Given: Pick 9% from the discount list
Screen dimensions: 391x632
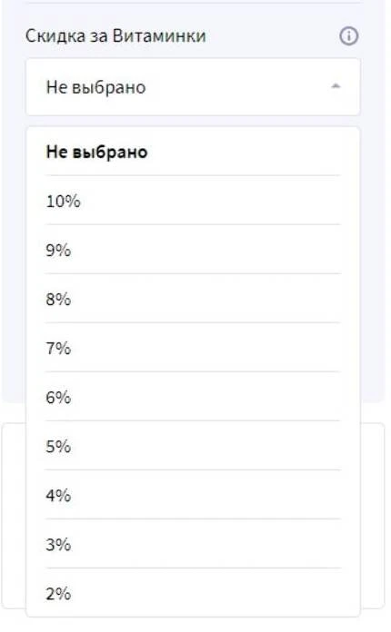Looking at the screenshot, I should 193,250.
